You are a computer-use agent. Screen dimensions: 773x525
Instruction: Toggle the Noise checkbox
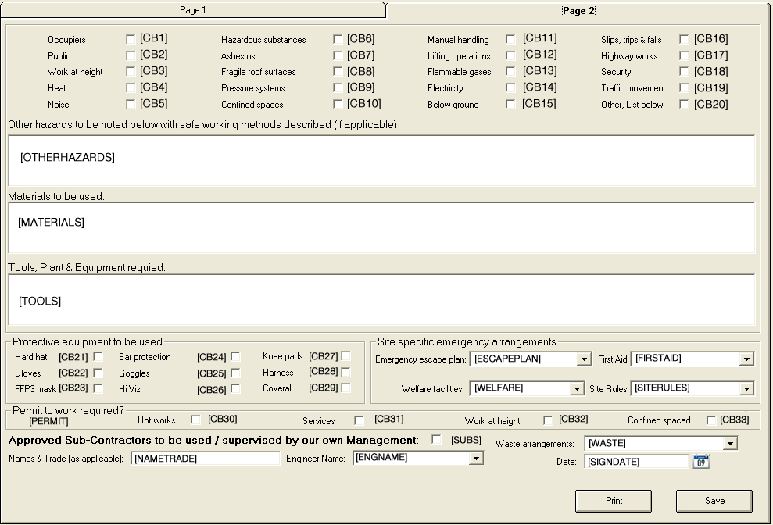click(131, 104)
